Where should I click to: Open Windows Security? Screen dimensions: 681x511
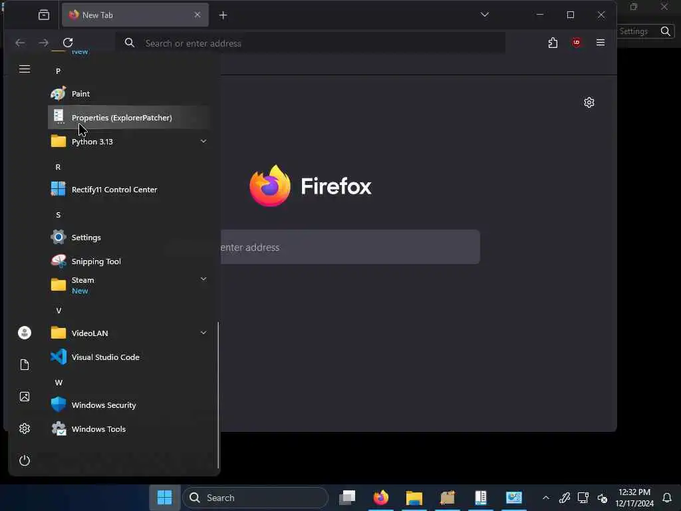tap(128, 405)
